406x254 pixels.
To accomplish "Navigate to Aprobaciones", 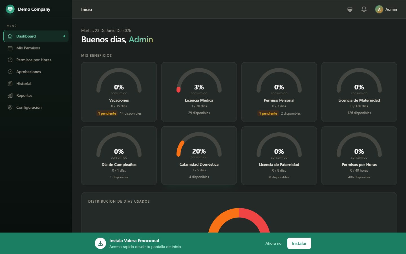I will (x=36, y=72).
